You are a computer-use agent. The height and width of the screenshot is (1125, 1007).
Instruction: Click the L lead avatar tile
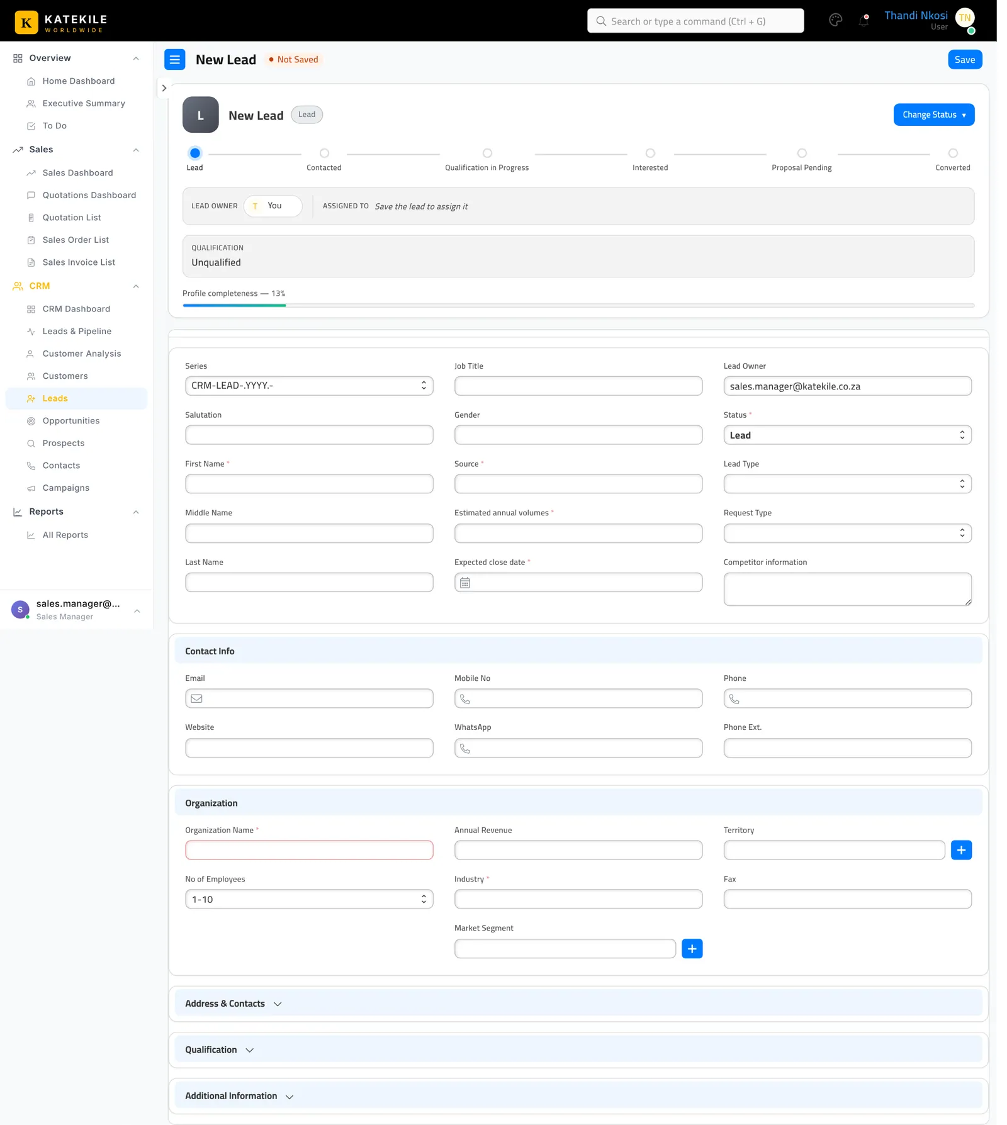pyautogui.click(x=201, y=115)
